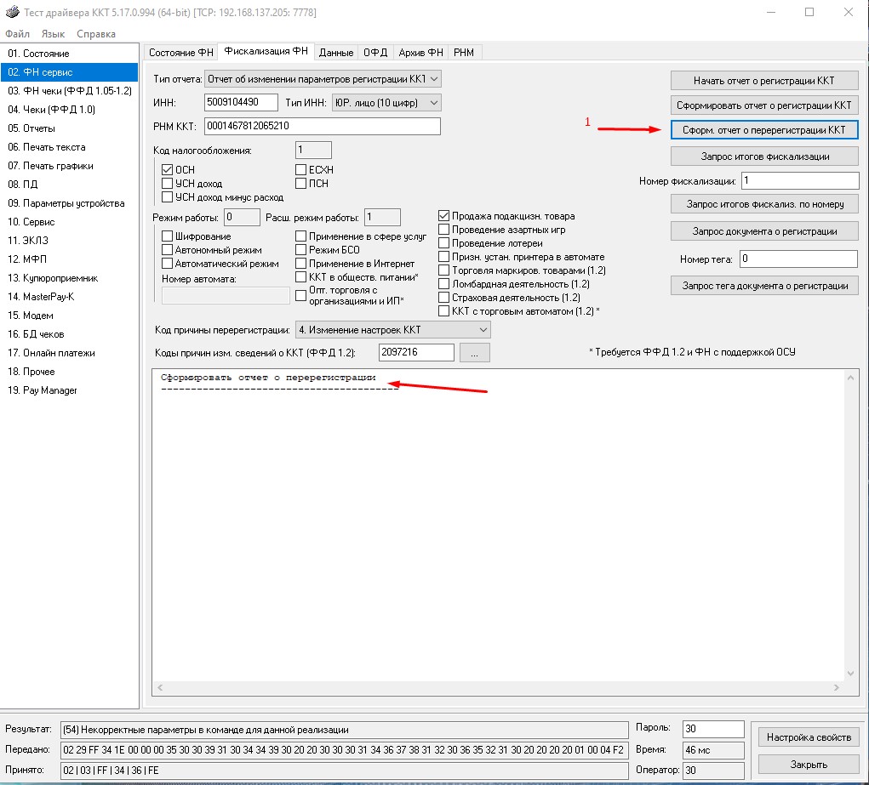Enable Режим БСО checkbox
The height and width of the screenshot is (785, 869).
click(301, 250)
